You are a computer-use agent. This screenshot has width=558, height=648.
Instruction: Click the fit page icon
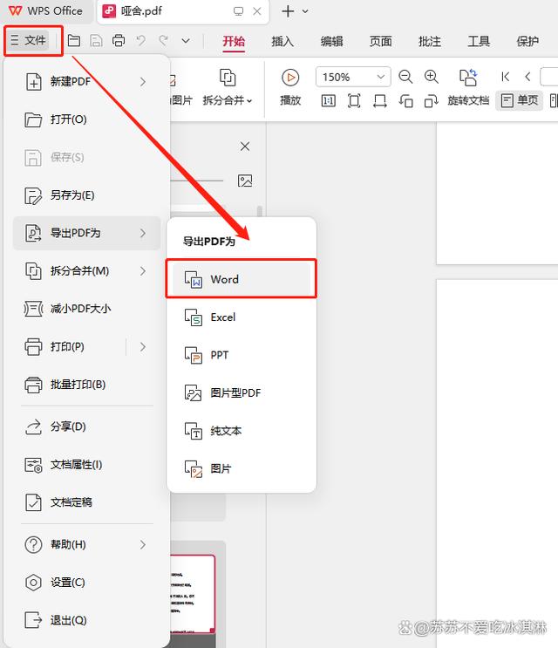(x=354, y=101)
